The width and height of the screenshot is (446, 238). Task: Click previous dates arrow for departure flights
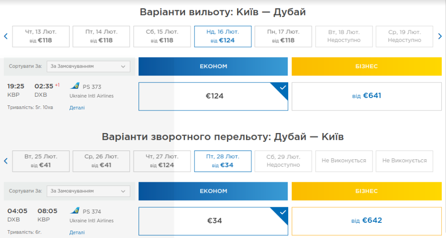pos(6,36)
